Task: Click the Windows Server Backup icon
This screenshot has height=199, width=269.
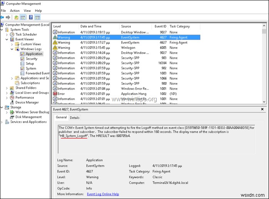Action: pos(12,112)
